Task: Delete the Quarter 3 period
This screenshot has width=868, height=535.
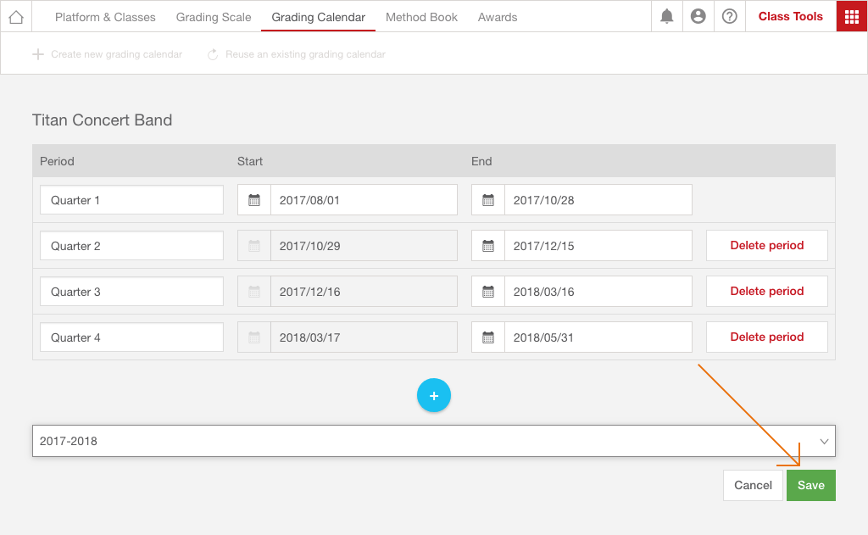Action: click(x=766, y=292)
